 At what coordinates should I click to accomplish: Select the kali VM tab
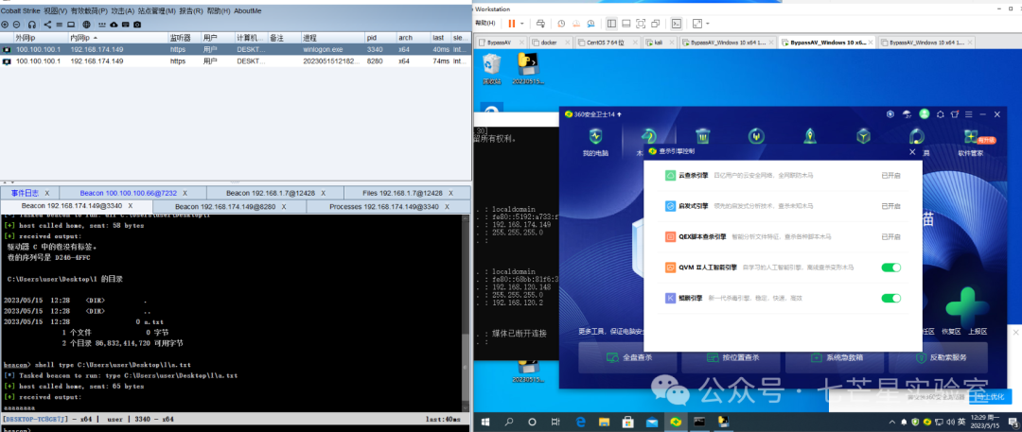[x=659, y=43]
